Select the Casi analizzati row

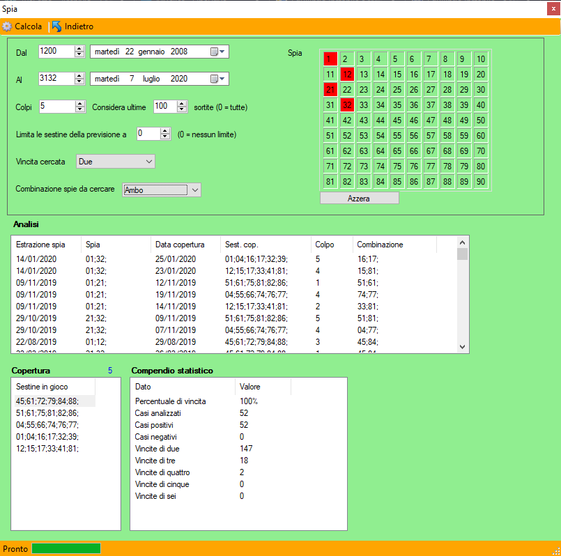(x=213, y=413)
